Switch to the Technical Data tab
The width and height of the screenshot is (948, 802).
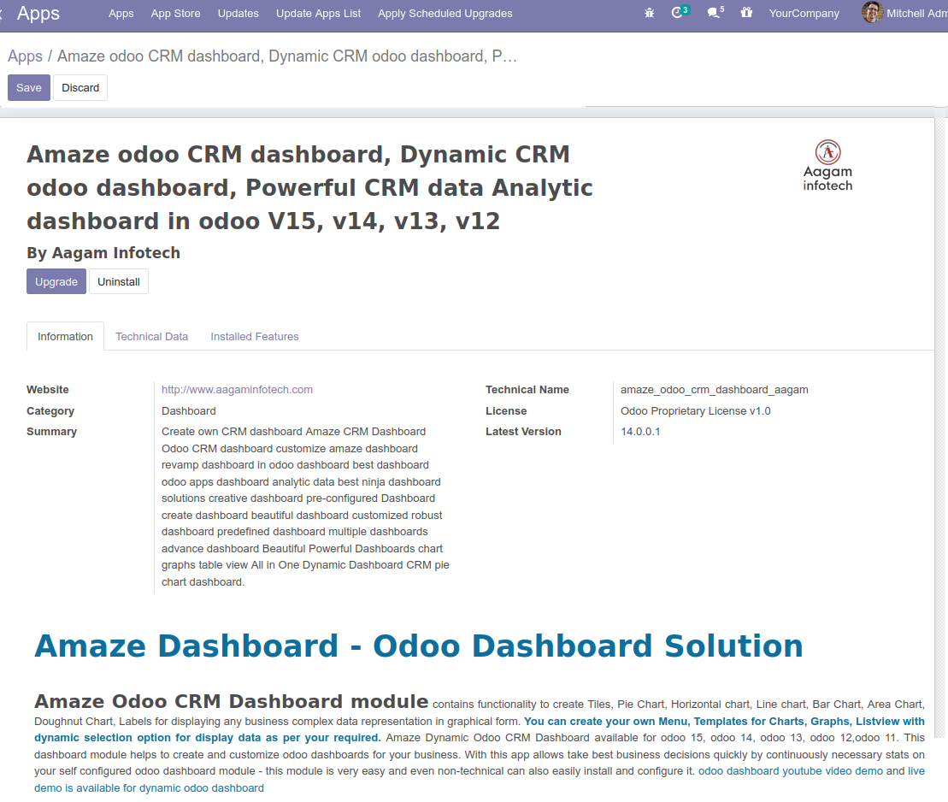tap(152, 336)
